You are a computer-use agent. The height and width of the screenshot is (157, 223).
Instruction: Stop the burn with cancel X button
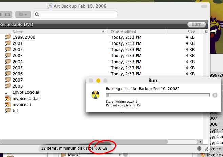(215, 95)
